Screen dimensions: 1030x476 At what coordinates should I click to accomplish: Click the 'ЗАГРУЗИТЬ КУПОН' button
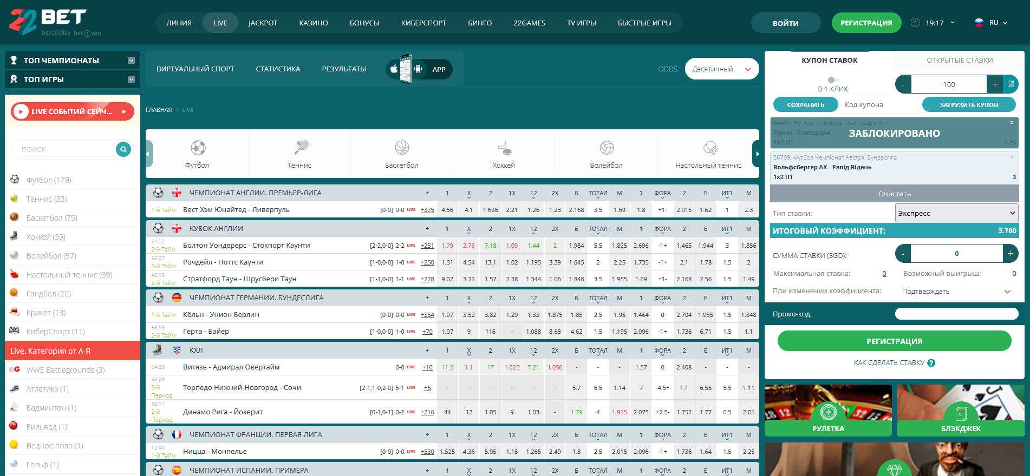968,105
